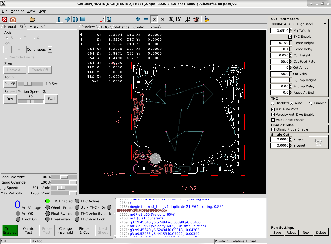Stop program square icon
The width and height of the screenshot is (331, 244).
coord(82,19)
